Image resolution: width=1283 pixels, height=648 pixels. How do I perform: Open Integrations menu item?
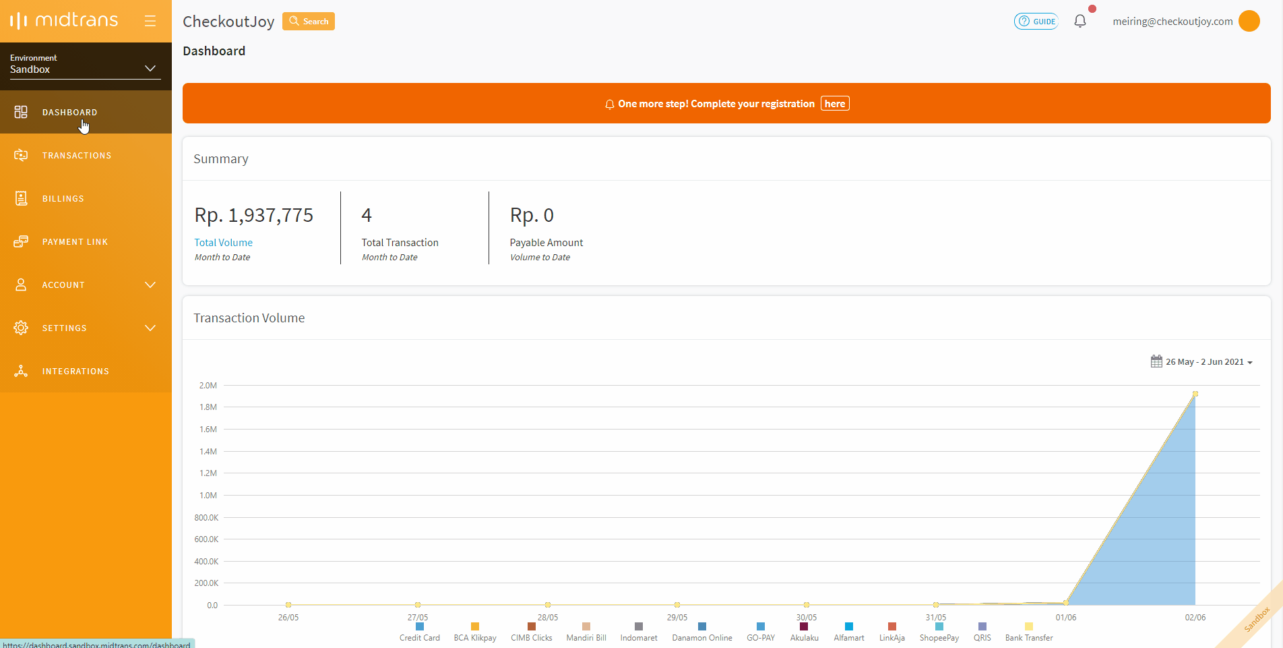[x=86, y=371]
